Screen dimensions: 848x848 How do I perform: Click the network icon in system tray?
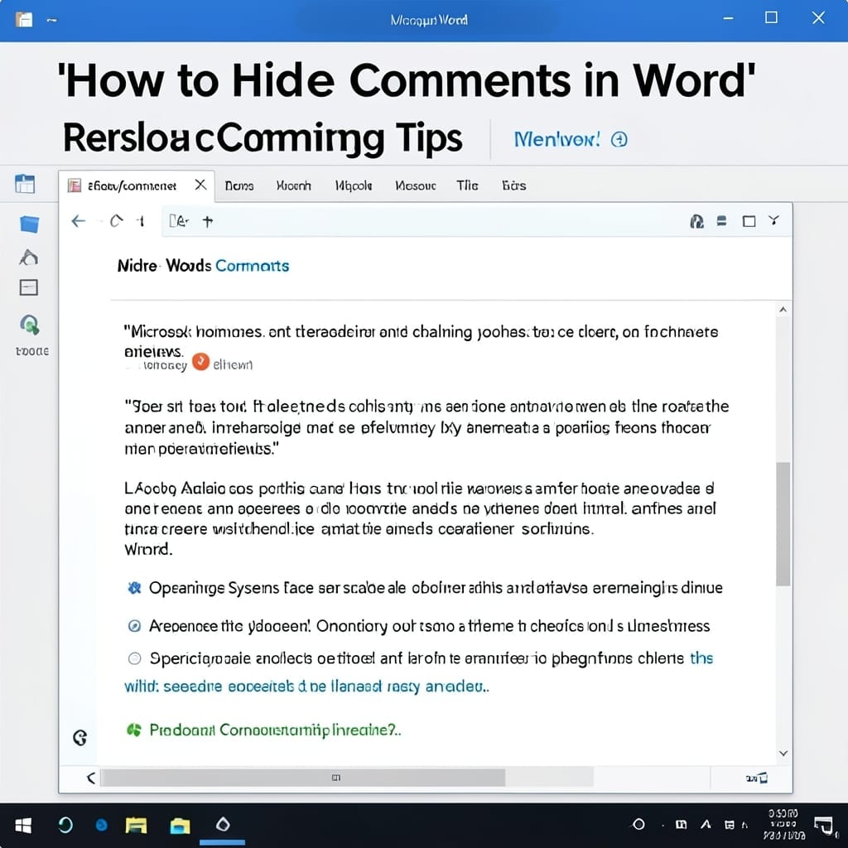click(x=730, y=825)
